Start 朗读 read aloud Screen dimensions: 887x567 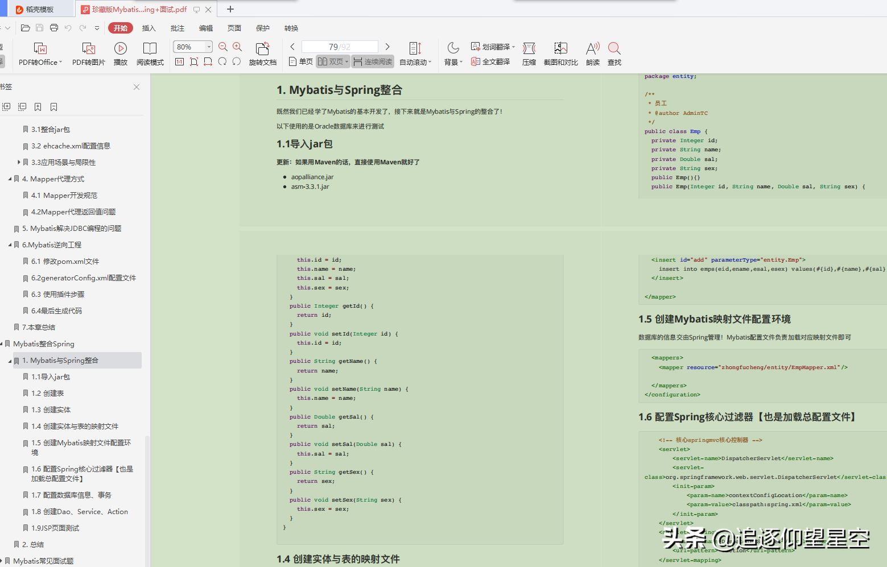point(593,54)
